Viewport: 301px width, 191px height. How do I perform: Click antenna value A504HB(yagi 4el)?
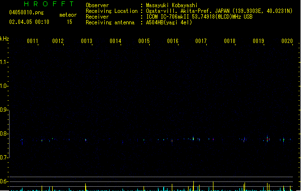[169, 22]
